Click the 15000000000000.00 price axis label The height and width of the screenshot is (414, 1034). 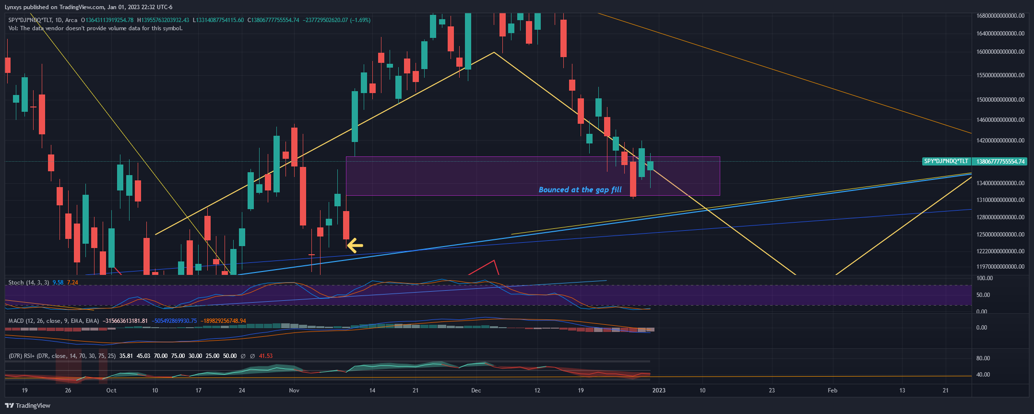pos(1000,100)
